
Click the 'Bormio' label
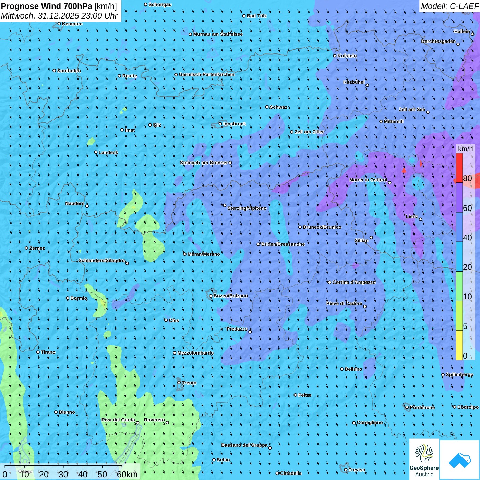[x=79, y=298]
